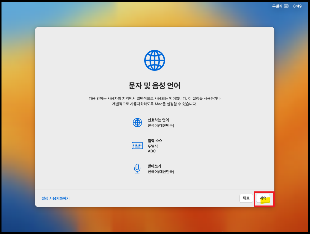Click the keyboard icon beside 입력 소스
The image size is (310, 234).
pos(137,145)
